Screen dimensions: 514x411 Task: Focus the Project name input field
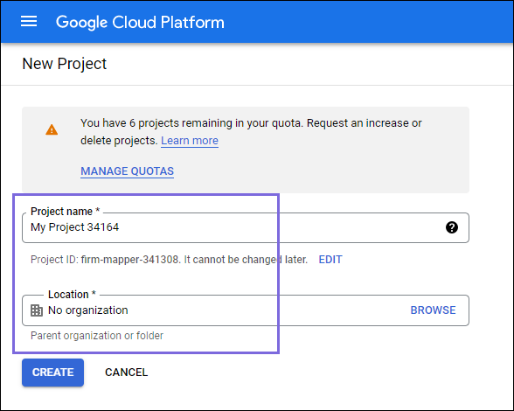(x=245, y=227)
